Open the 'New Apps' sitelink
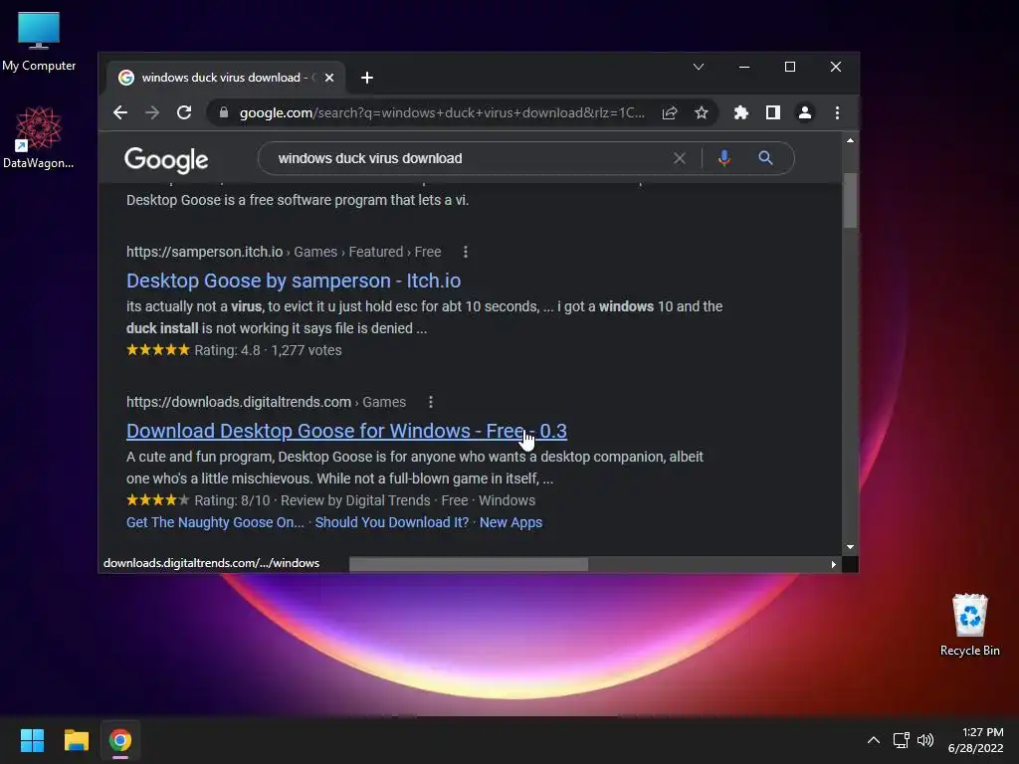 tap(510, 522)
